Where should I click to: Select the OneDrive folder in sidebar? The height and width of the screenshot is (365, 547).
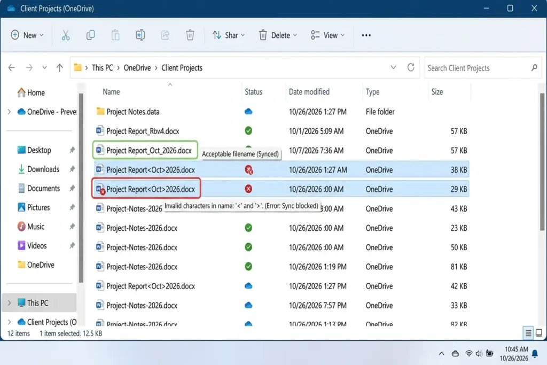[x=36, y=265]
